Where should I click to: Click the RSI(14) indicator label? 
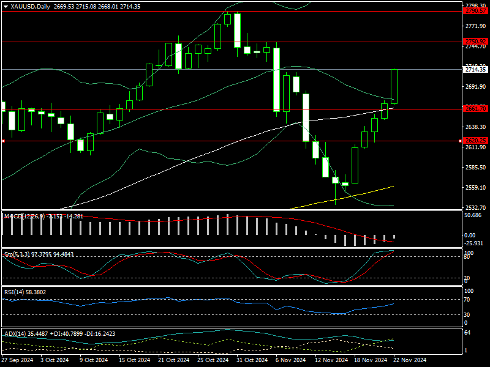pyautogui.click(x=15, y=292)
